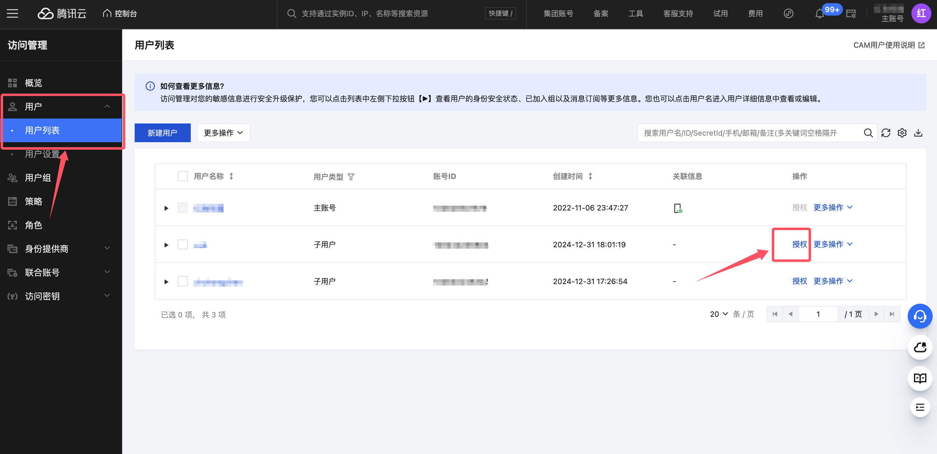Screen dimensions: 937x454
Task: Check the third user row checkbox
Action: [182, 281]
